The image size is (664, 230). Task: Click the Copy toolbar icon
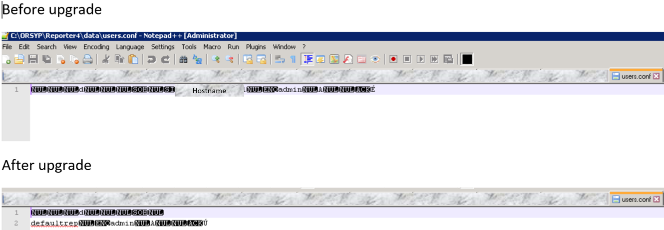120,60
